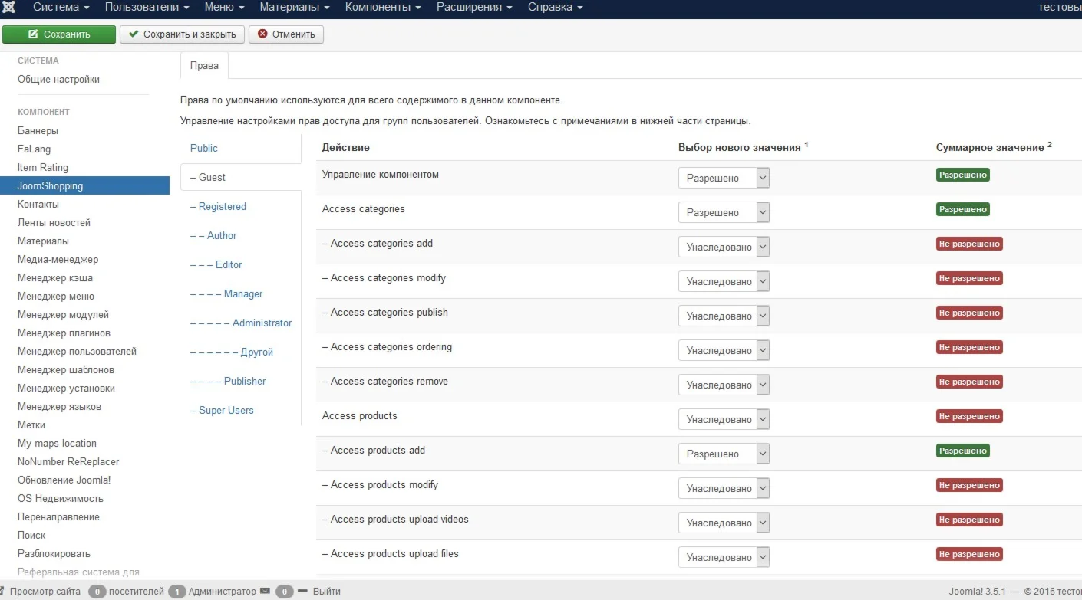The image size is (1082, 600).
Task: Select the Registered user group
Action: (x=222, y=207)
